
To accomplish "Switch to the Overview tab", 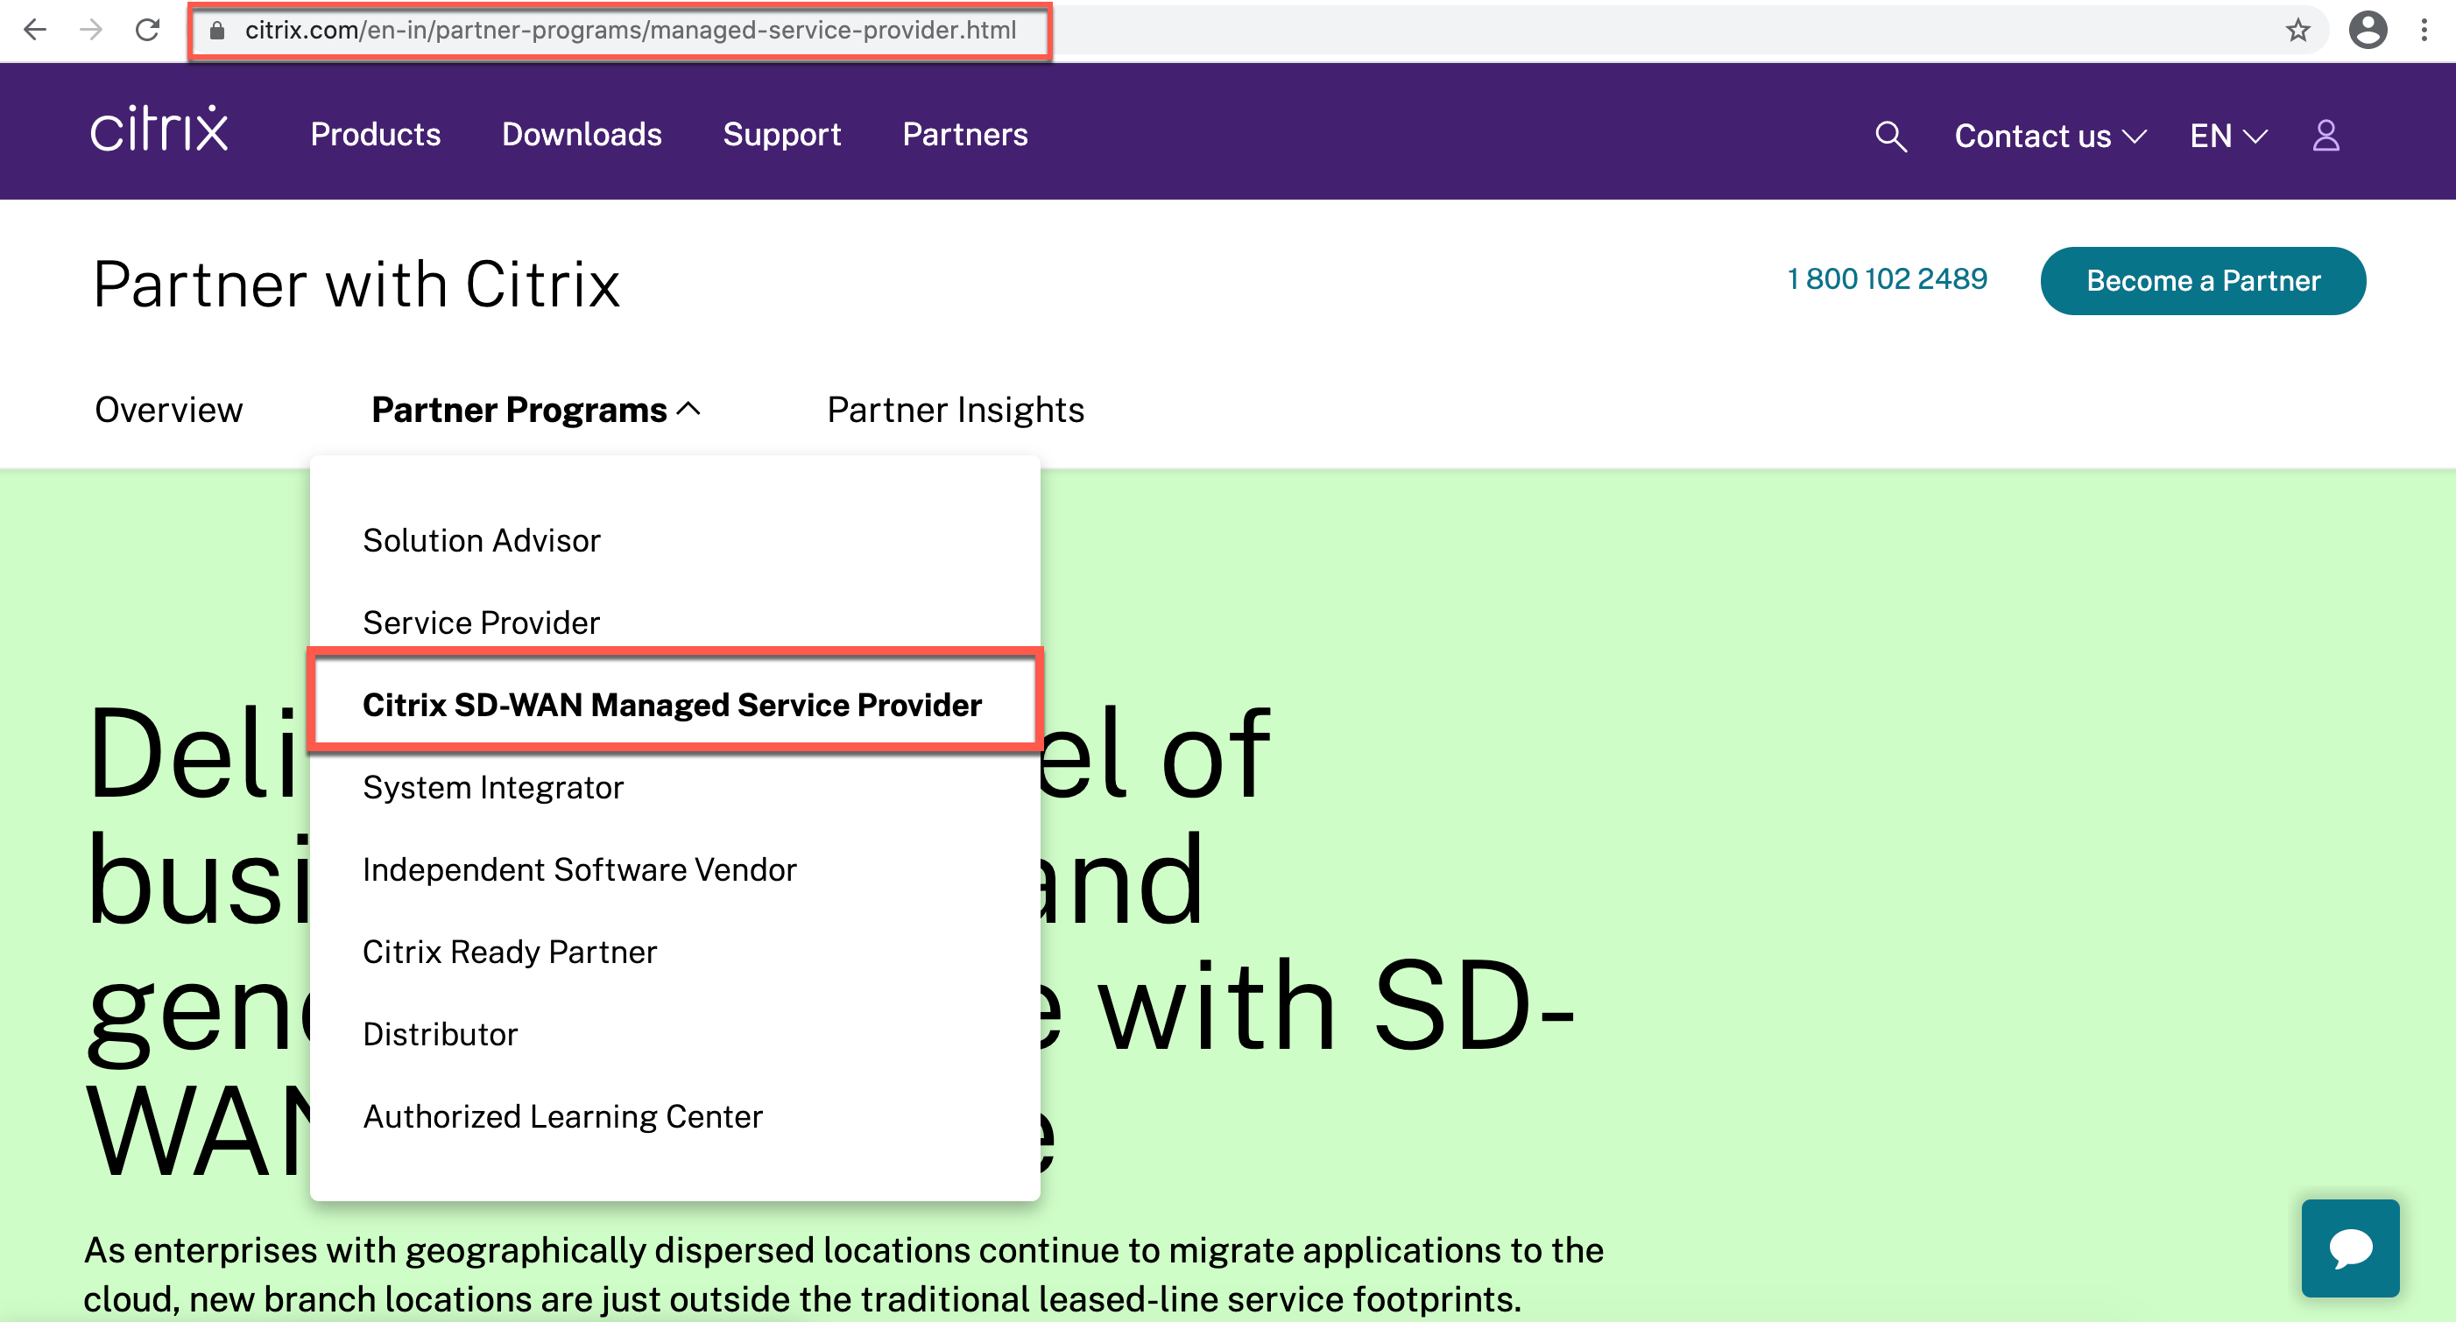I will coord(169,410).
